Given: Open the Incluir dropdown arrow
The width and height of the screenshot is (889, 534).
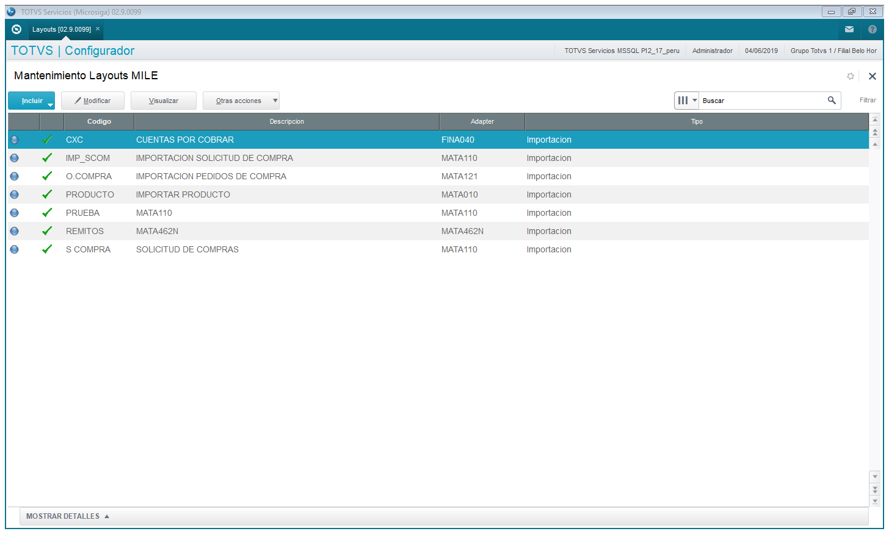Looking at the screenshot, I should click(50, 105).
